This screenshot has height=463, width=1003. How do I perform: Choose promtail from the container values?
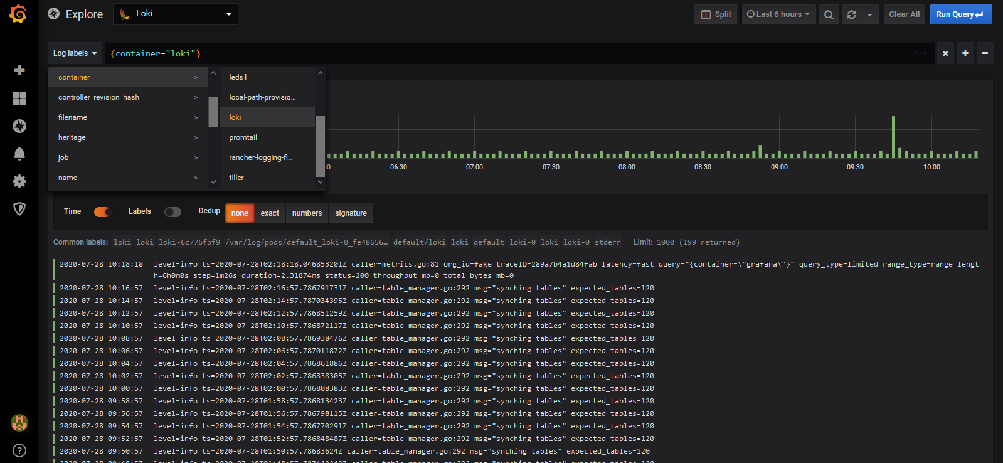tap(243, 137)
